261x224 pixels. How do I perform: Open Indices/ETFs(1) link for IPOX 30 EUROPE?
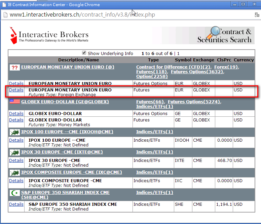155,152
